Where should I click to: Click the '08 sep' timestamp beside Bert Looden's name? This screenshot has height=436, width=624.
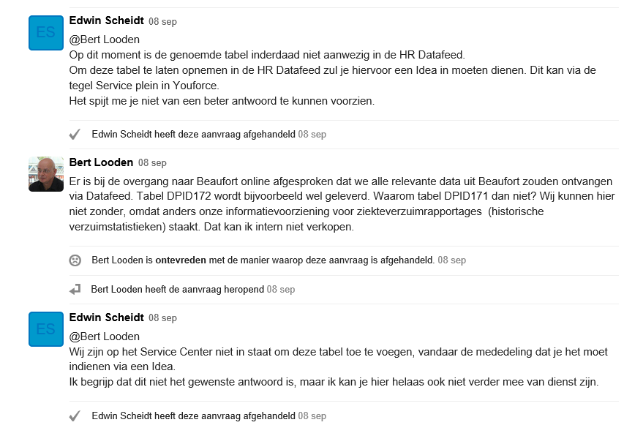pyautogui.click(x=152, y=162)
